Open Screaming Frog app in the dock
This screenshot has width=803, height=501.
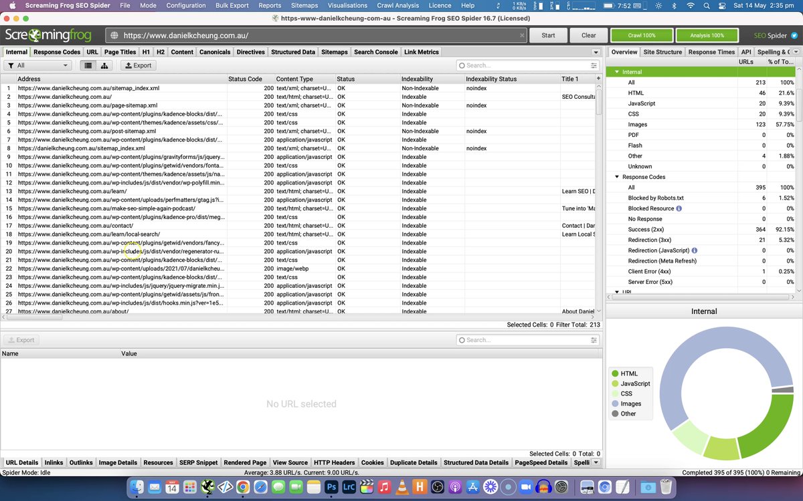click(207, 487)
